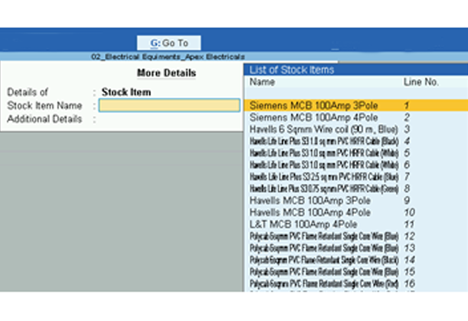Pick Havells 6 Sqmm Wire coil item

point(355,129)
